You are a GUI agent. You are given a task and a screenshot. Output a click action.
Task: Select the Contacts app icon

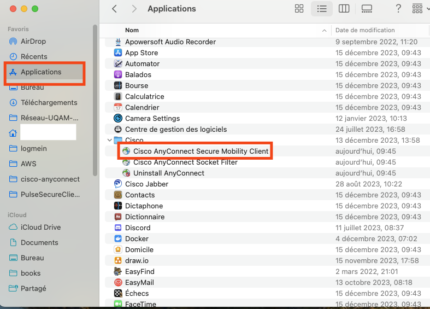point(118,195)
